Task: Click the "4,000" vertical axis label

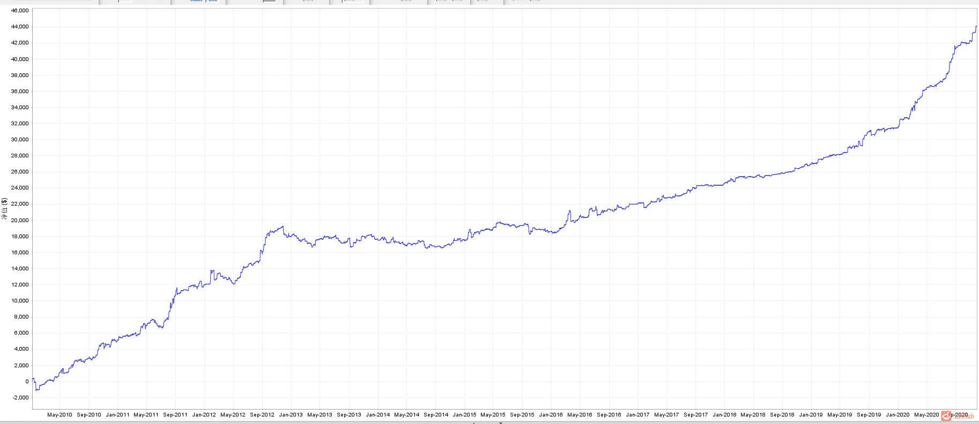Action: tap(21, 349)
